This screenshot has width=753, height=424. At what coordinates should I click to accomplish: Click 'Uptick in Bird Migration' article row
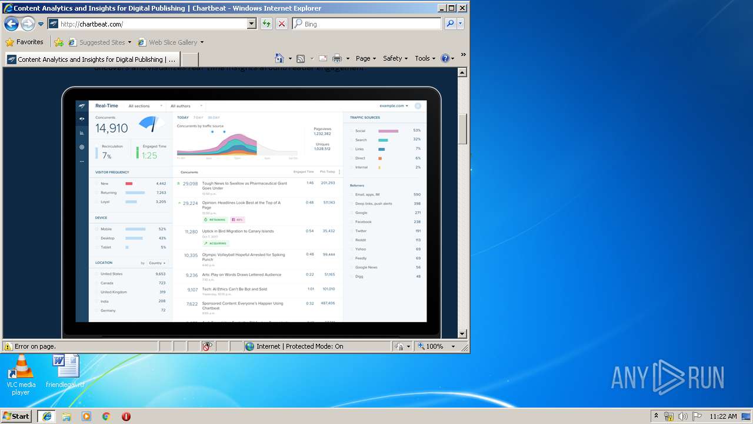click(257, 237)
